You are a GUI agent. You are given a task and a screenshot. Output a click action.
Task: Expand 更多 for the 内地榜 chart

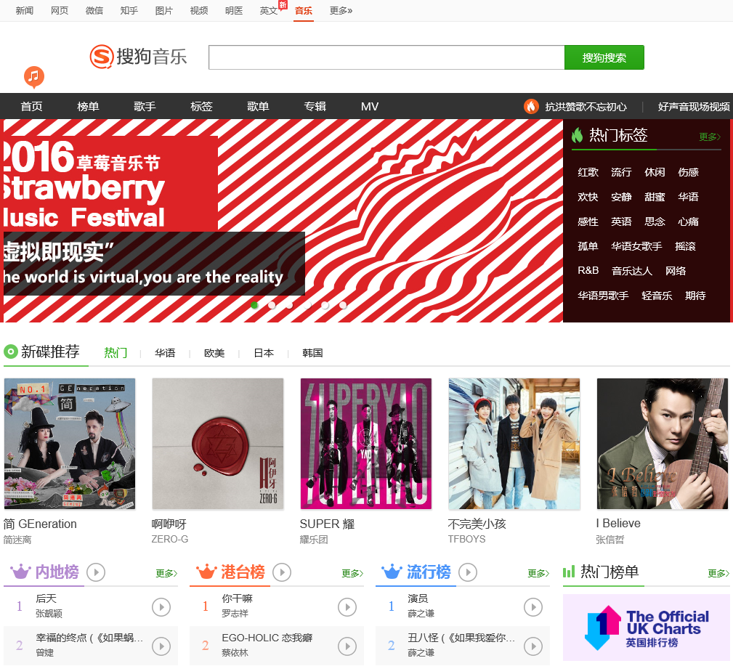(x=167, y=574)
